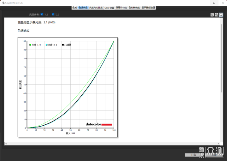Switch to the 显示器额定值 tab

(x=148, y=8)
